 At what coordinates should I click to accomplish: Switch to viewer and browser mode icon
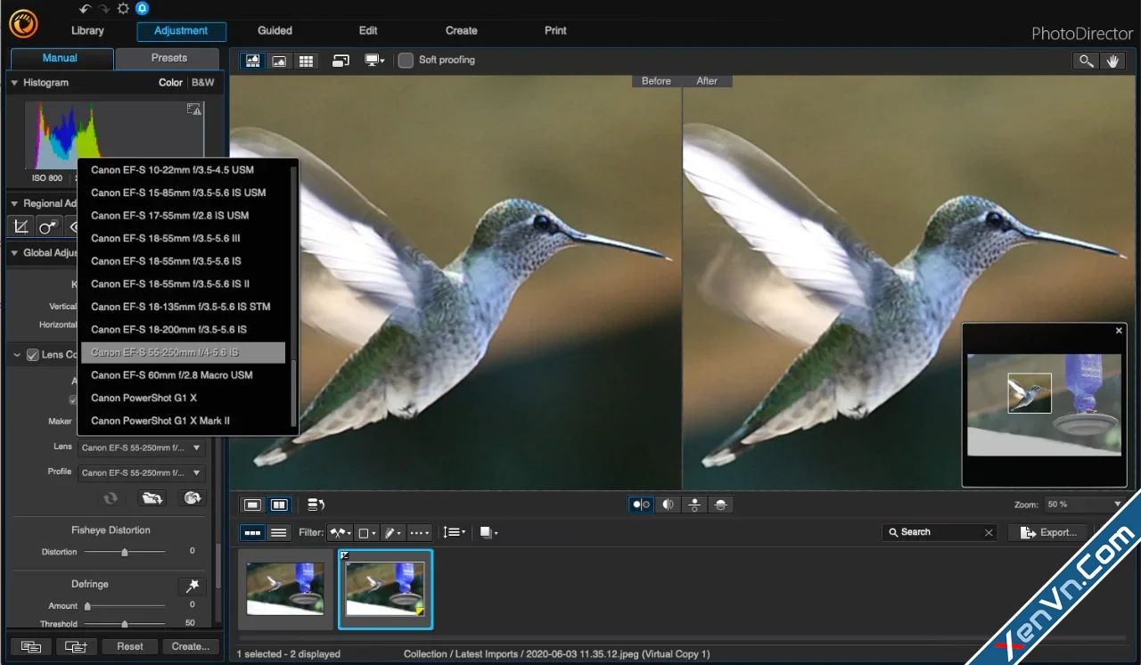252,61
